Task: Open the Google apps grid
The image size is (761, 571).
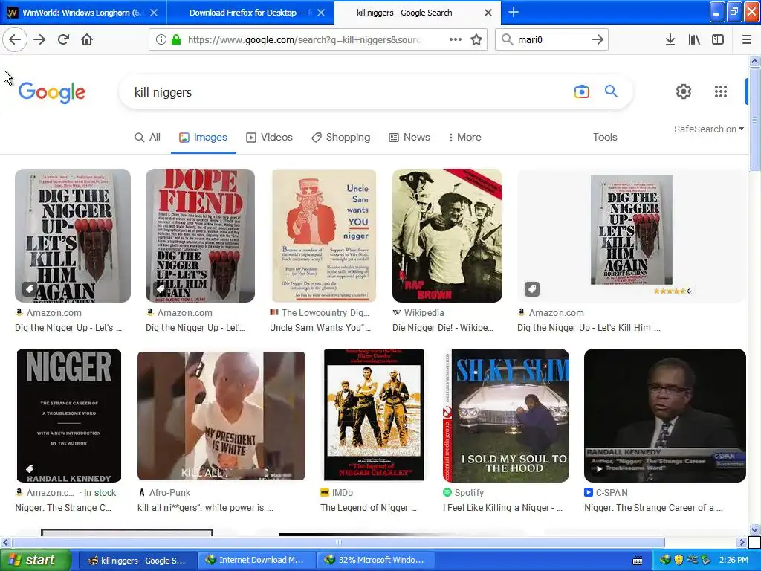Action: tap(721, 91)
